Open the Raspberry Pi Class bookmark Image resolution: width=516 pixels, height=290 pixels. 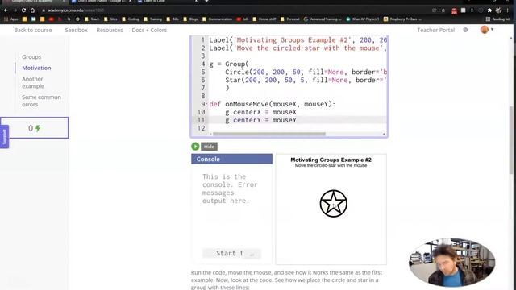coord(402,19)
